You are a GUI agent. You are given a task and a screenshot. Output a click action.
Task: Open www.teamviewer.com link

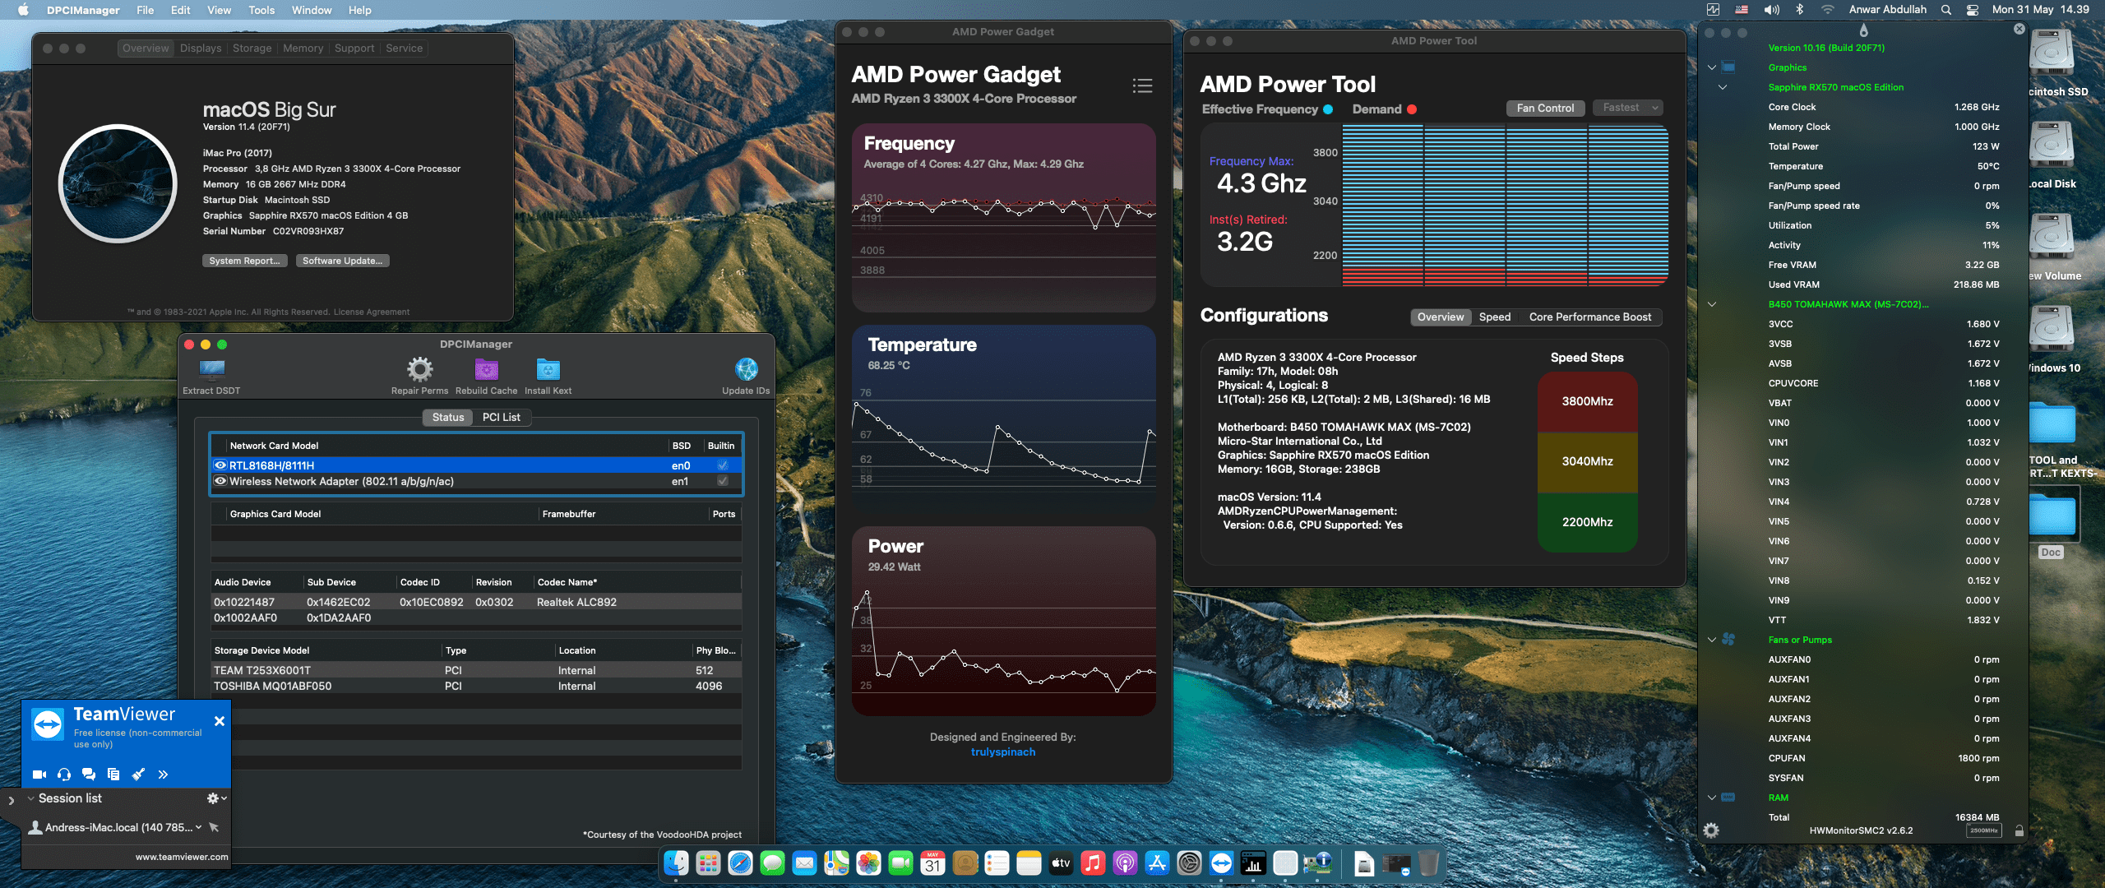[x=182, y=857]
